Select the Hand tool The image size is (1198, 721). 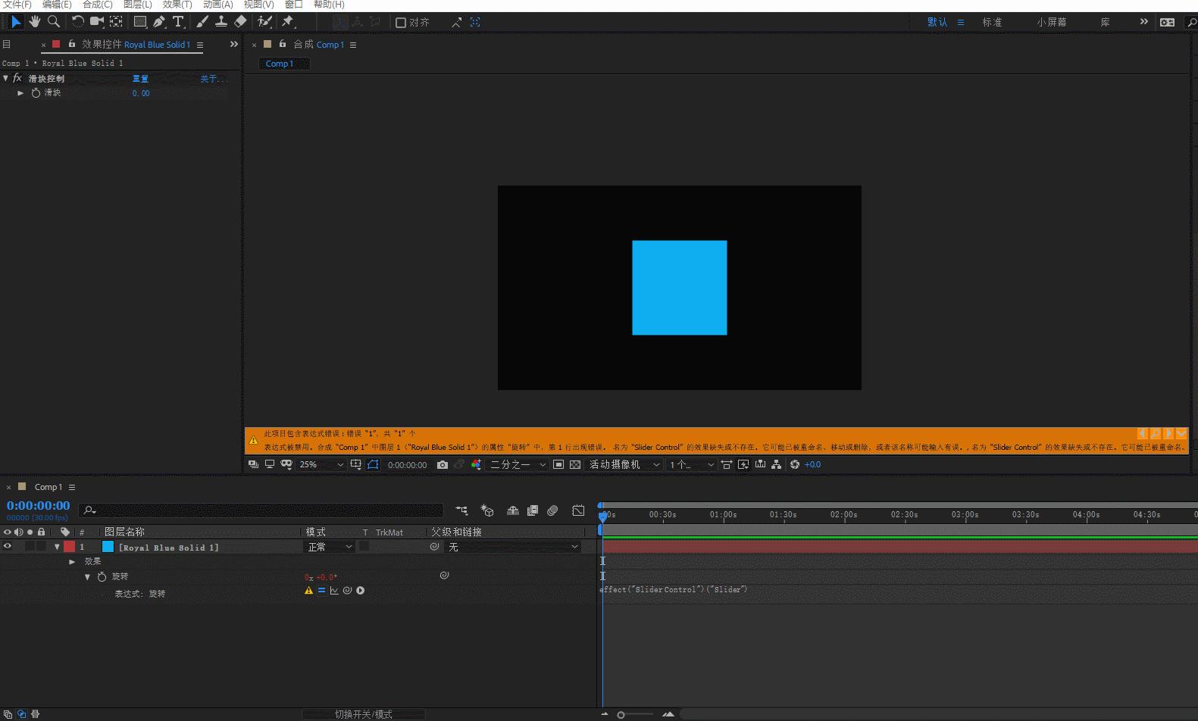(x=35, y=22)
